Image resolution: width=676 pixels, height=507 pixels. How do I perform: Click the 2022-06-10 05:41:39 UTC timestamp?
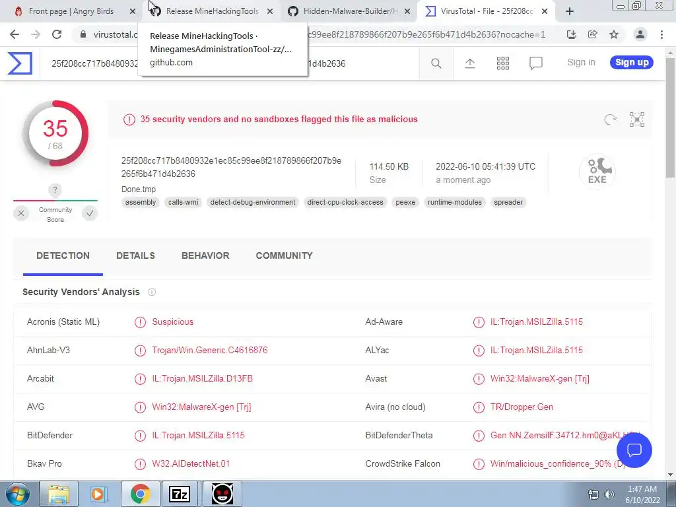[x=485, y=166]
